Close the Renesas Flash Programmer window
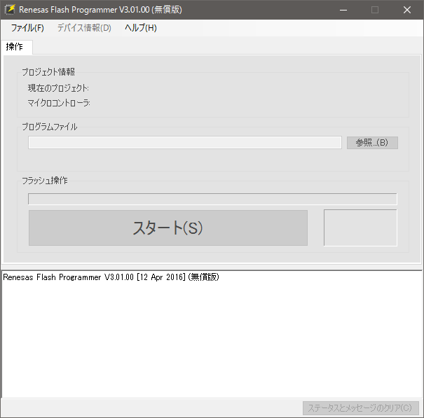The width and height of the screenshot is (424, 418). click(406, 10)
